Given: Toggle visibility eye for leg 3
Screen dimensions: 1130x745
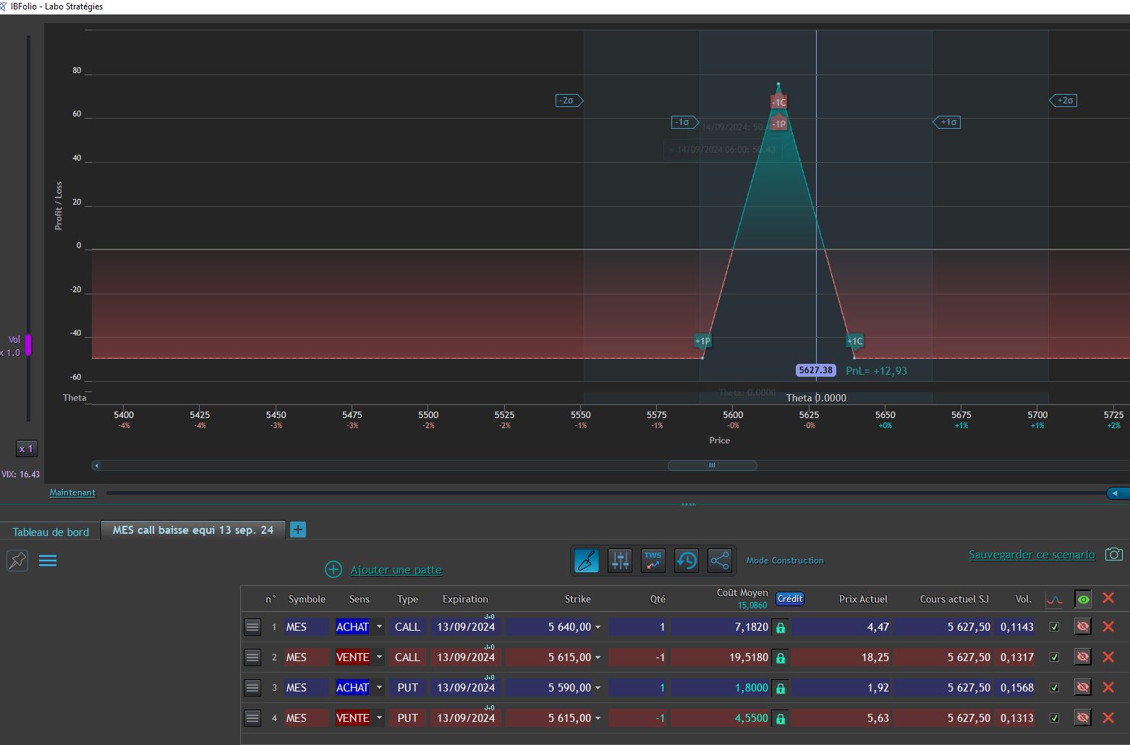Looking at the screenshot, I should tap(1083, 688).
